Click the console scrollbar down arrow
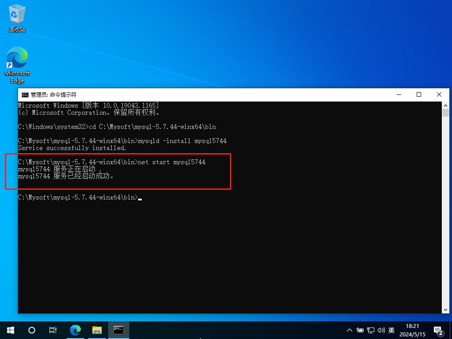 point(445,309)
